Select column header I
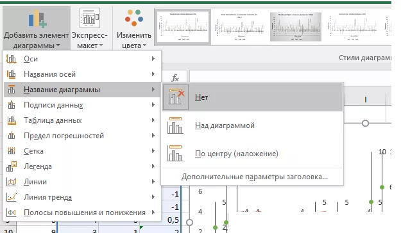The image size is (401, 233). point(366,99)
